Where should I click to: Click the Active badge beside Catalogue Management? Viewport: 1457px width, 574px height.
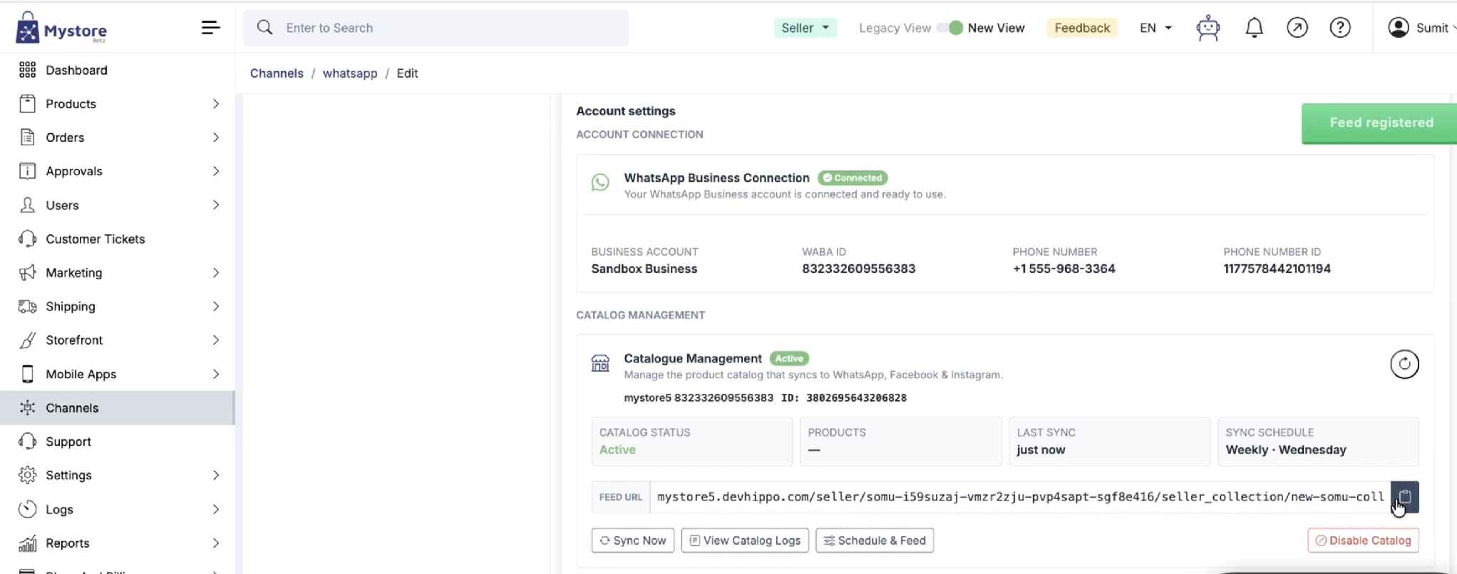789,359
